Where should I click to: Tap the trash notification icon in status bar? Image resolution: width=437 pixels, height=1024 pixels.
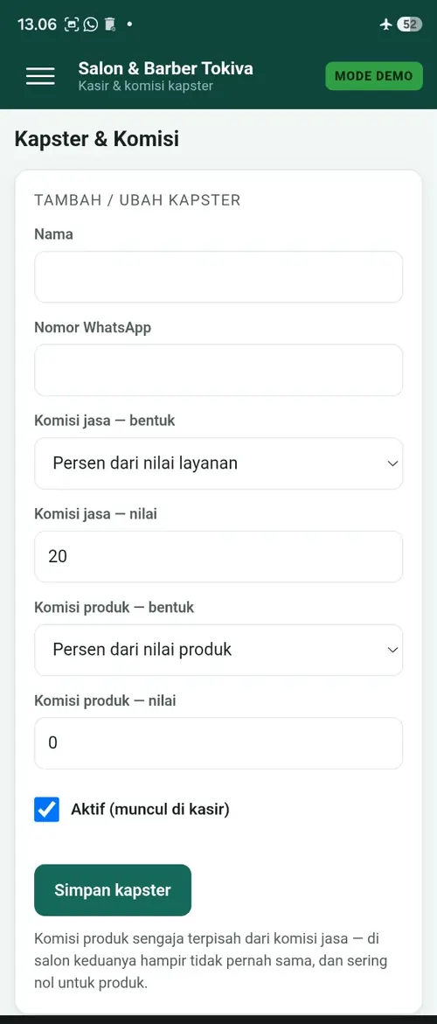coord(109,24)
